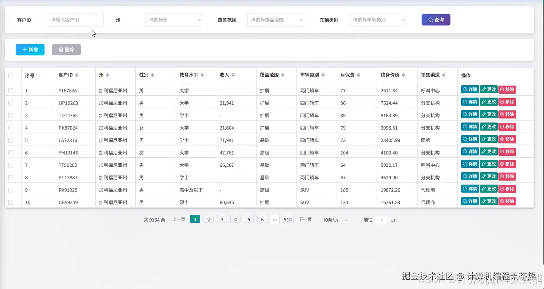
Task: Go to page 2
Action: (x=208, y=219)
